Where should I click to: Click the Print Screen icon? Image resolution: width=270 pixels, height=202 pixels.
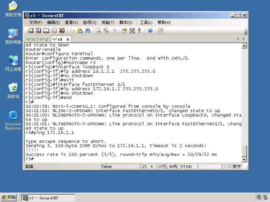98,31
